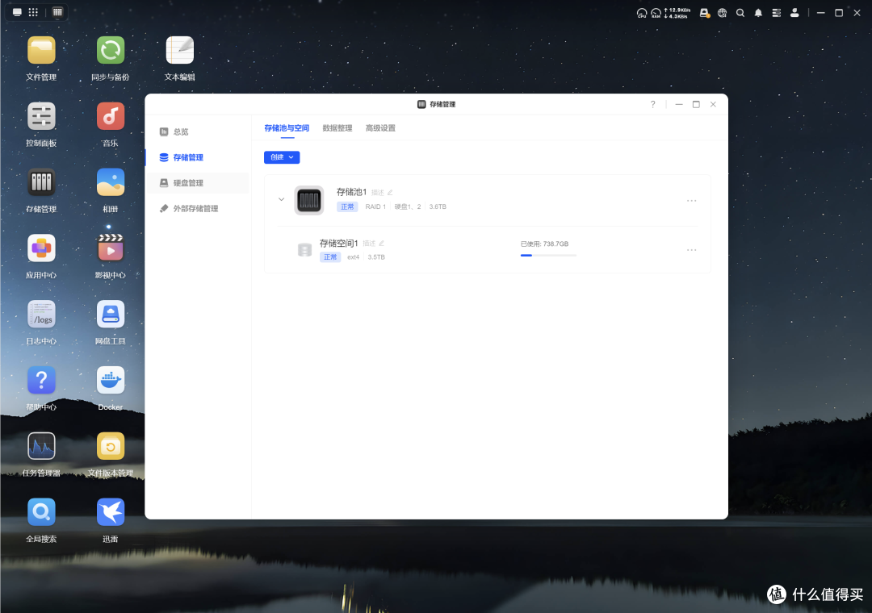
Task: Click the 正常 badge of 存储池1
Action: tap(347, 206)
